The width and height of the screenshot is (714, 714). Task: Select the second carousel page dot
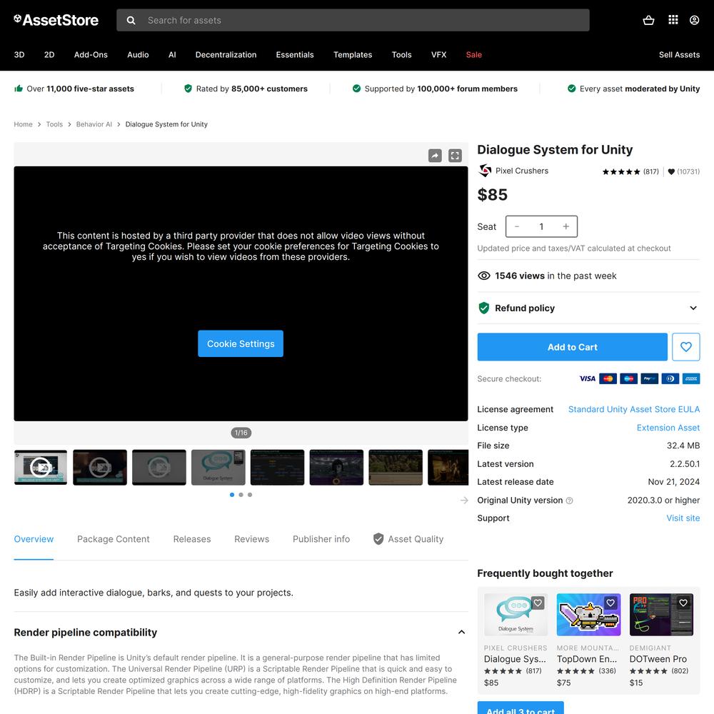click(241, 495)
